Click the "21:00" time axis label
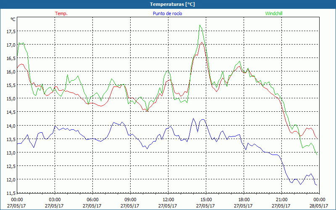Screen dimensions: 336x210 [x=281, y=199]
